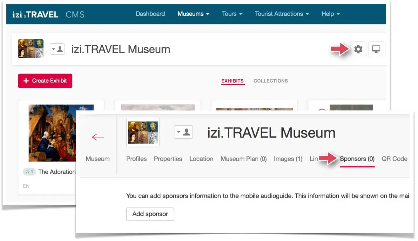Screen dimensions: 418x241
Task: Go back using the red left arrow
Action: click(x=98, y=137)
